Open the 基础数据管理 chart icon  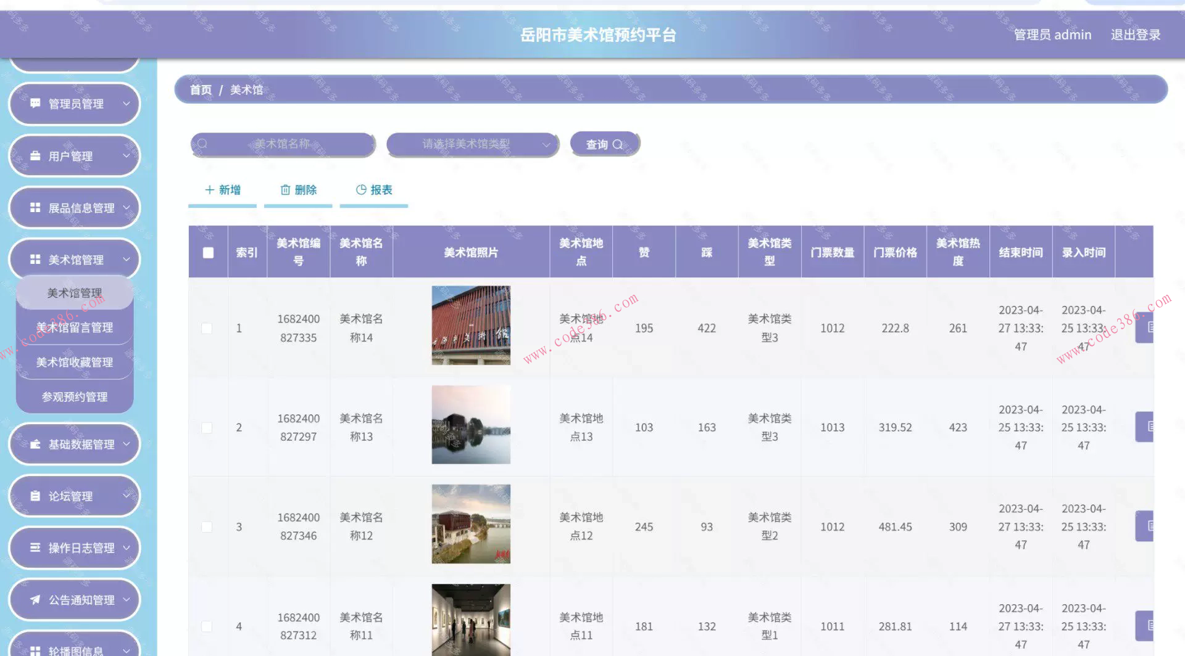click(35, 444)
